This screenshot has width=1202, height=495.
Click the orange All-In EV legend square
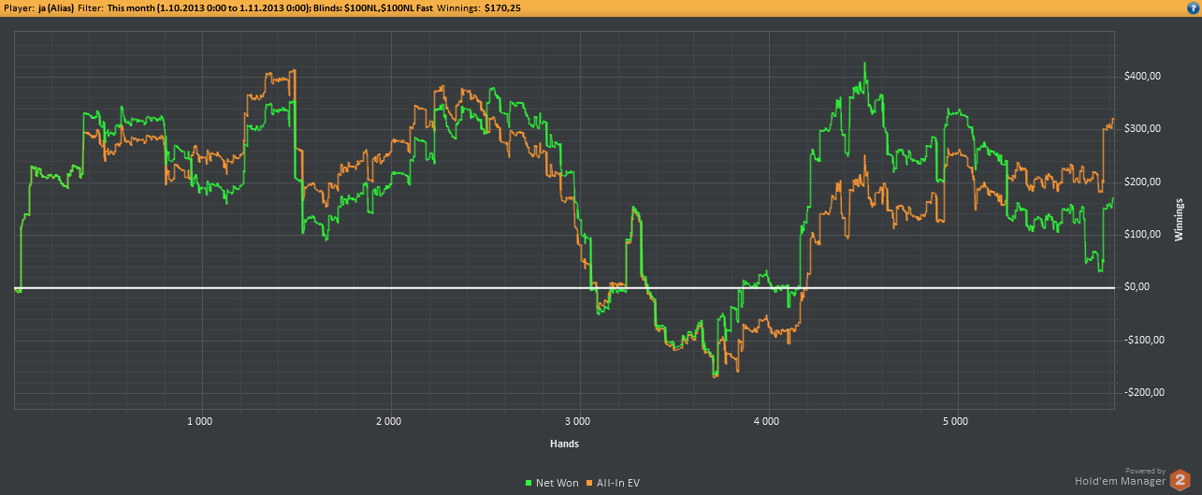pyautogui.click(x=588, y=483)
